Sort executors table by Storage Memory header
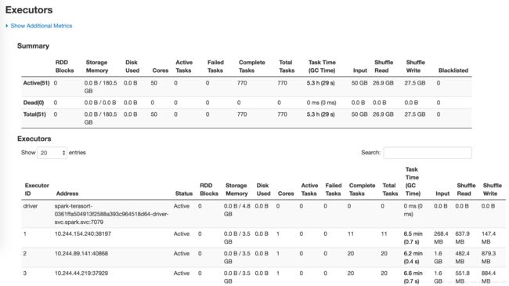 [x=236, y=190]
